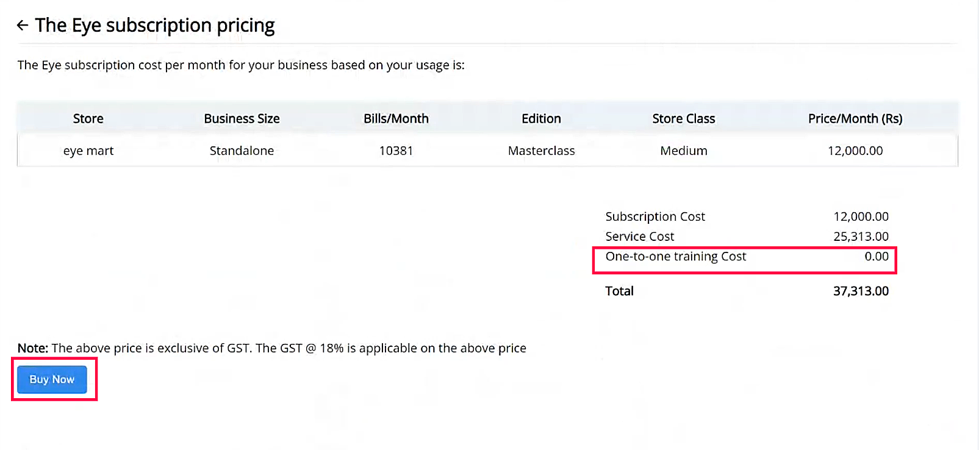Select the Service Cost amount 25,313.00

pos(861,237)
